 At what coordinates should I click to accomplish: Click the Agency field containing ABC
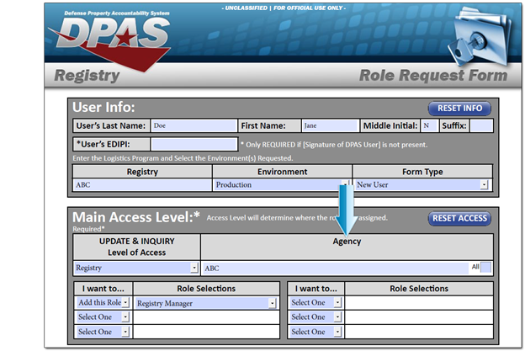[336, 269]
